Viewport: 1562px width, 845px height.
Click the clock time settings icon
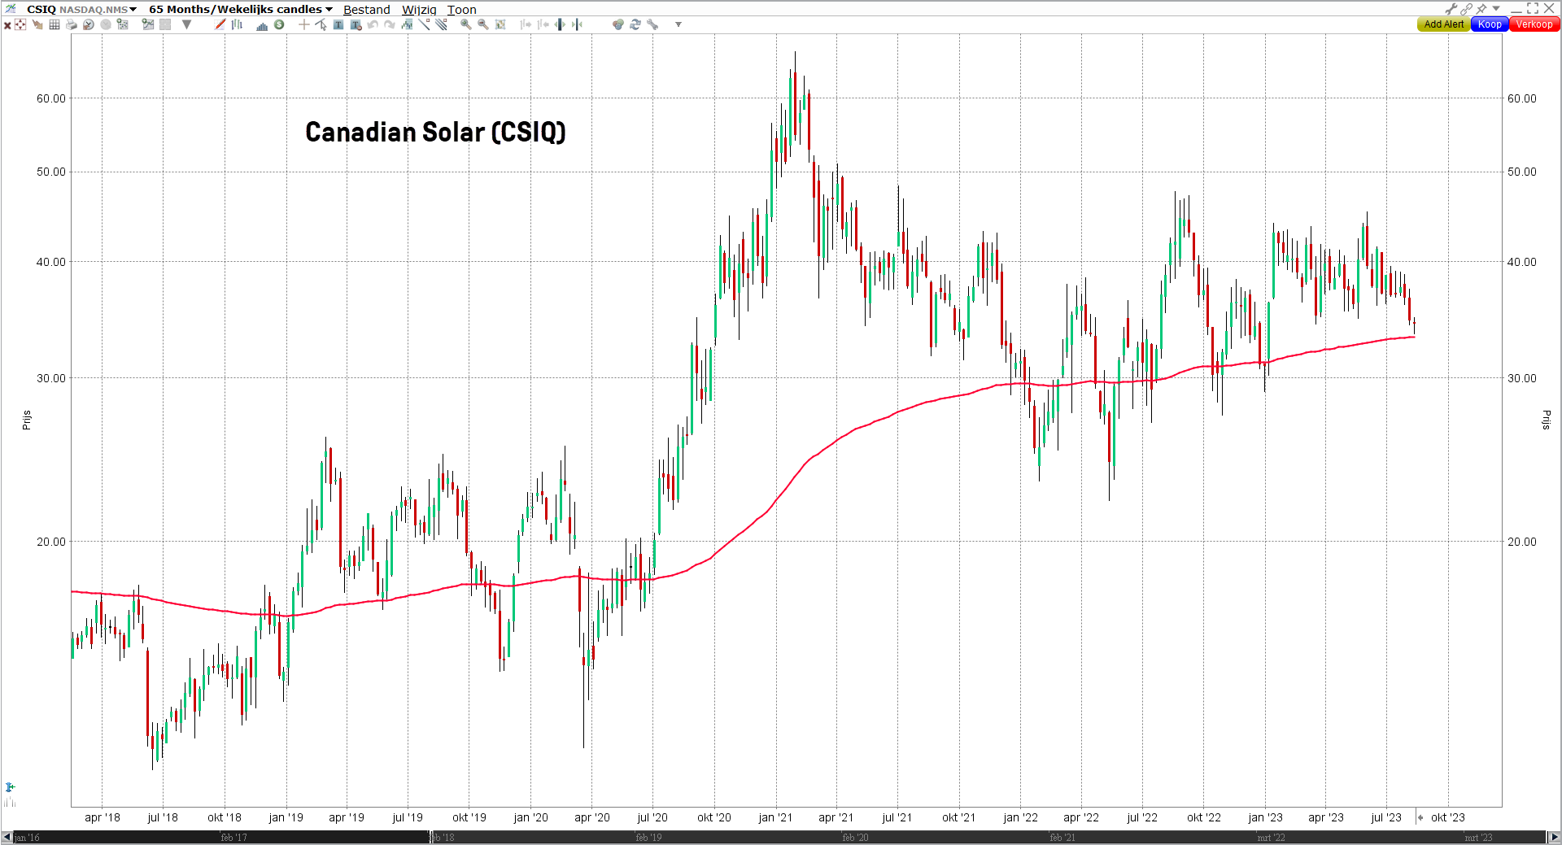point(88,24)
